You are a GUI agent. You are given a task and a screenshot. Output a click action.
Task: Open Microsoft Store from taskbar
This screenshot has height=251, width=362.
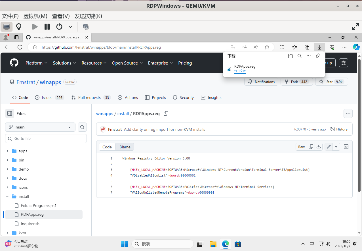coord(238,244)
